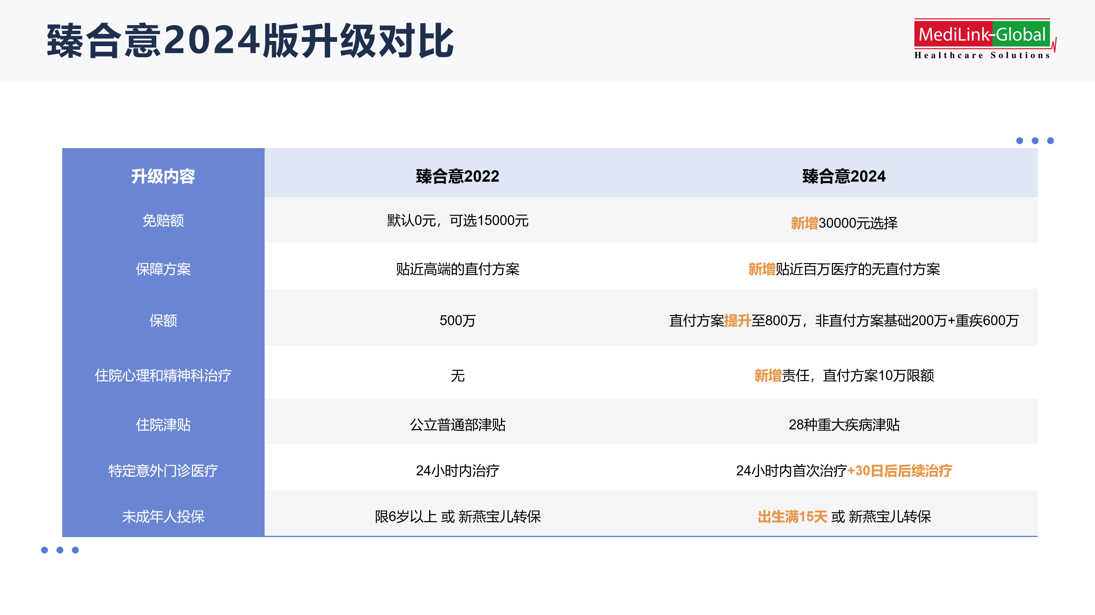Click the 公立普通部津贴 cell
This screenshot has height=615, width=1095.
coord(457,425)
